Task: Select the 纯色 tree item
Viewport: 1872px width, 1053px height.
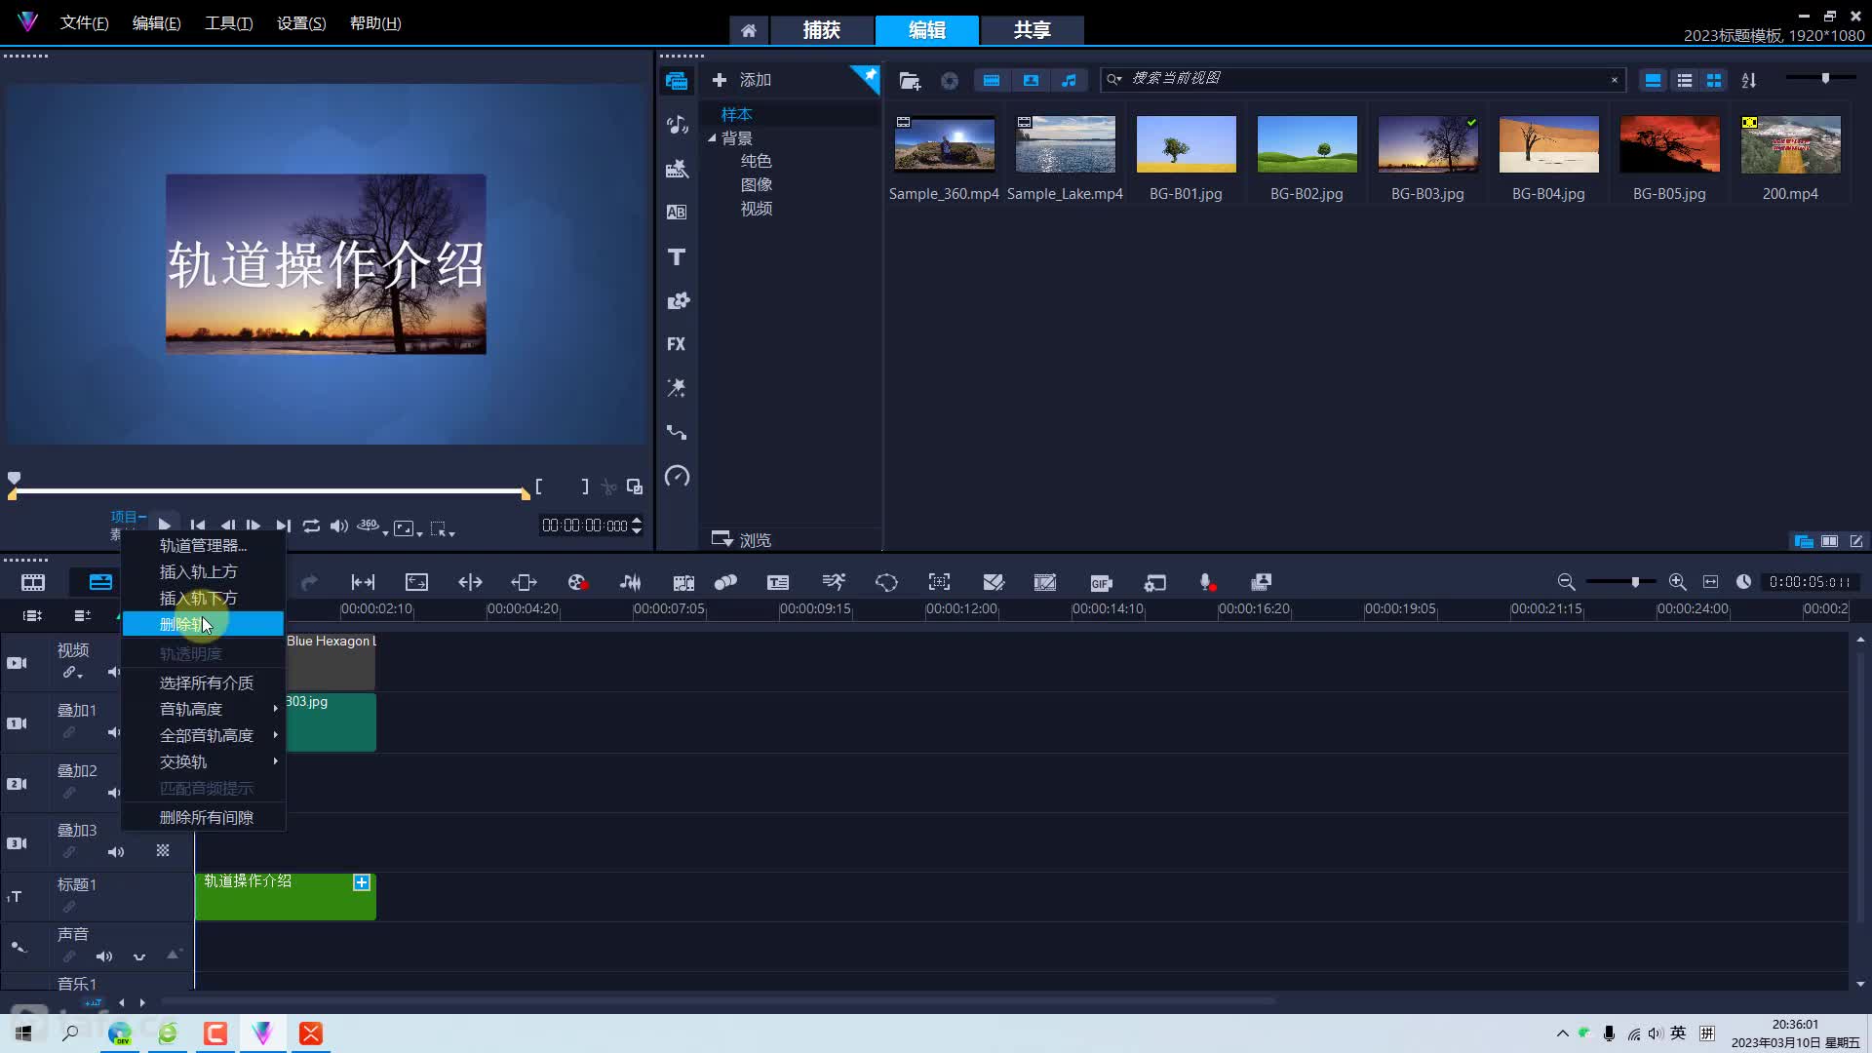Action: point(757,161)
